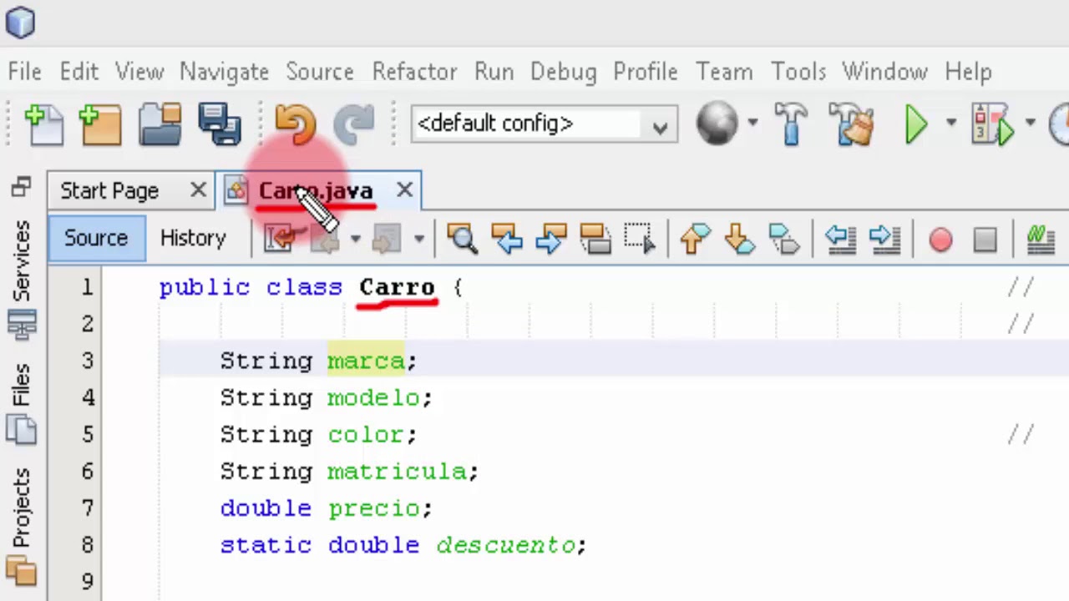Expand the browser globe dropdown arrow
The height and width of the screenshot is (601, 1069).
coord(752,124)
